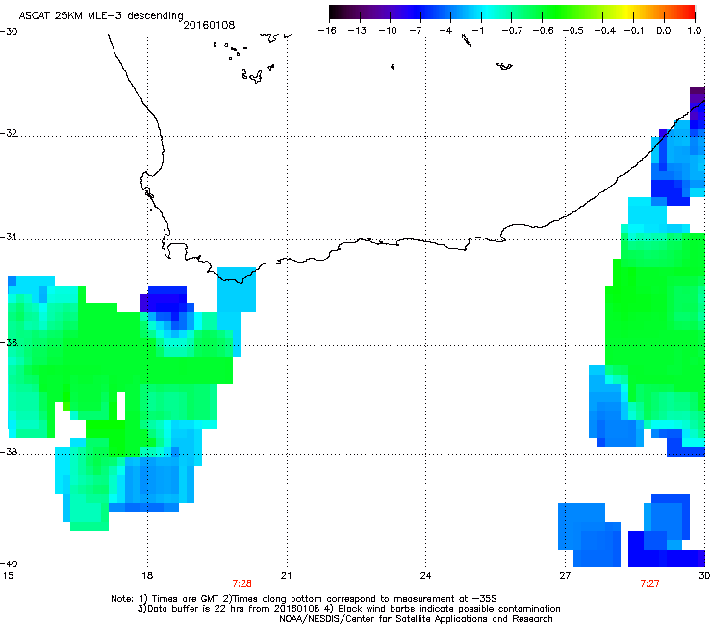This screenshot has width=712, height=625.
Task: Click the "0.0" color scale label
Action: click(x=664, y=31)
